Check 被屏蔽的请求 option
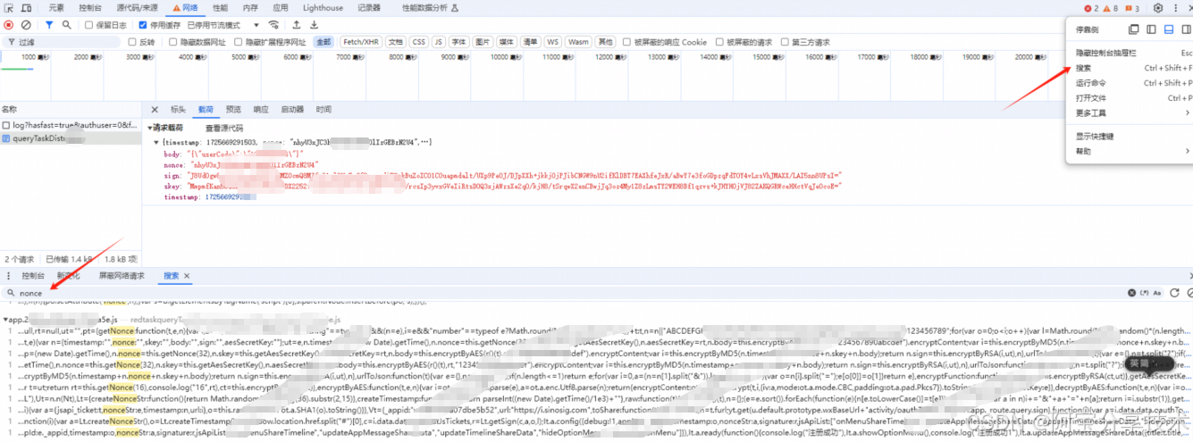This screenshot has width=1193, height=442. pos(718,42)
